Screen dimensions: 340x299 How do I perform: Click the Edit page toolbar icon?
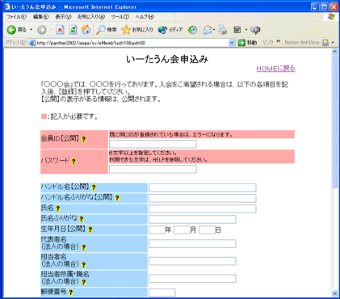coord(237,30)
